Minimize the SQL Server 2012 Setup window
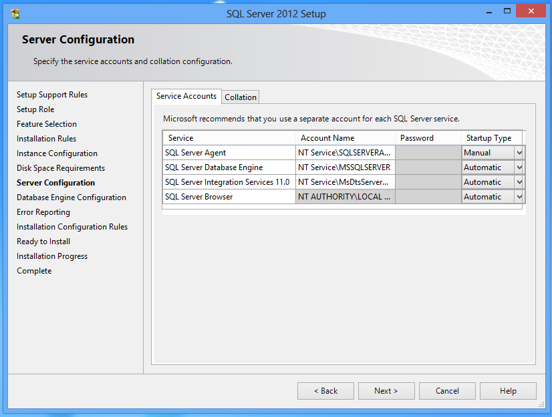This screenshot has height=417, width=552. [x=489, y=12]
